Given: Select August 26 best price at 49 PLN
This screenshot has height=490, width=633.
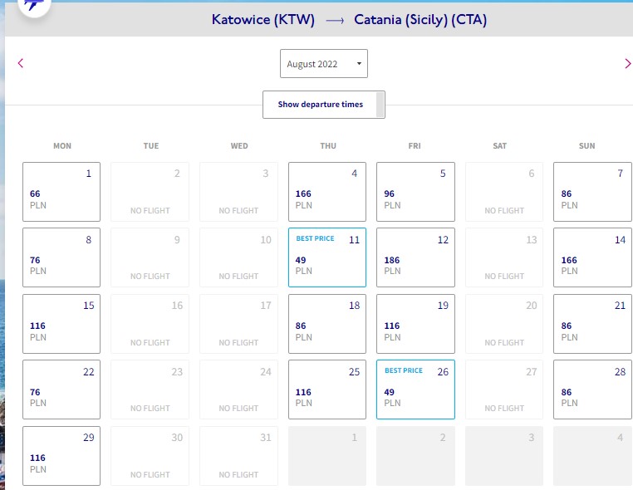Looking at the screenshot, I should (415, 390).
